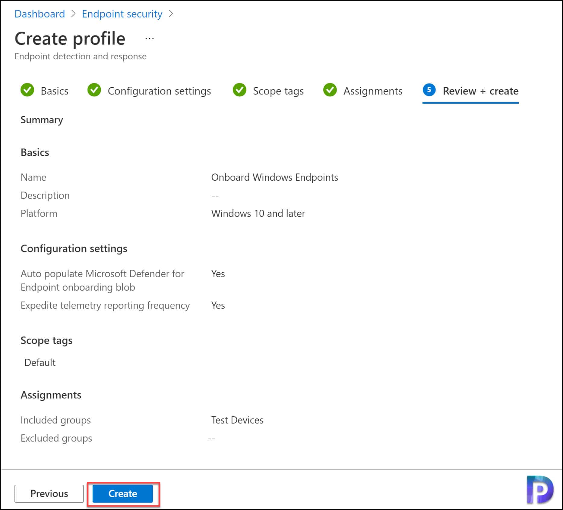
Task: Click the step 5 number badge
Action: coord(429,90)
